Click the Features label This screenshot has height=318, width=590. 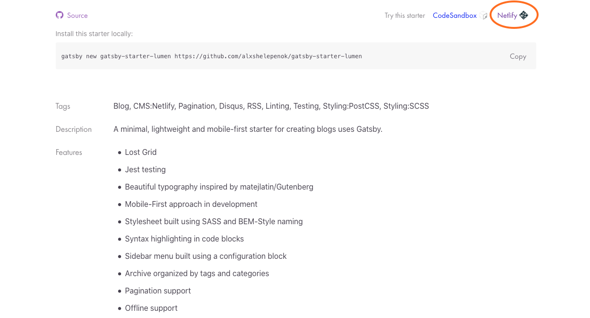69,153
